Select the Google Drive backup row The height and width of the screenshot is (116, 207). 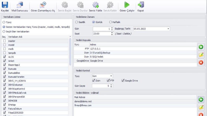tap(135, 61)
